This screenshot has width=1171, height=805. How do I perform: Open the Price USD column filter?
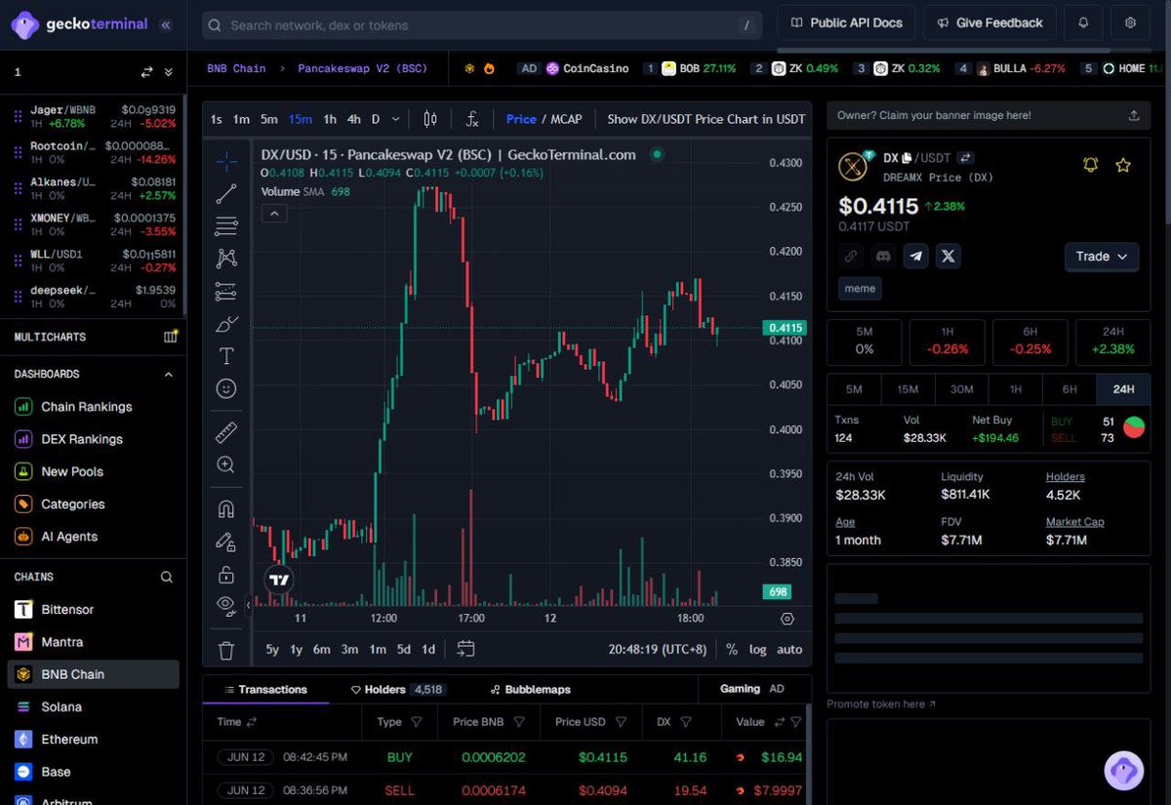[620, 722]
